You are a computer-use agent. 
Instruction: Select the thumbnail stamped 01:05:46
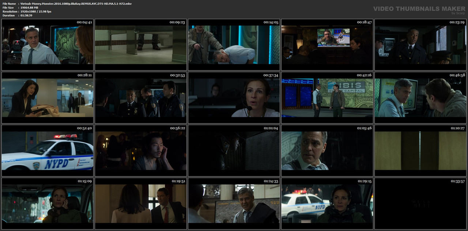[x=327, y=151]
